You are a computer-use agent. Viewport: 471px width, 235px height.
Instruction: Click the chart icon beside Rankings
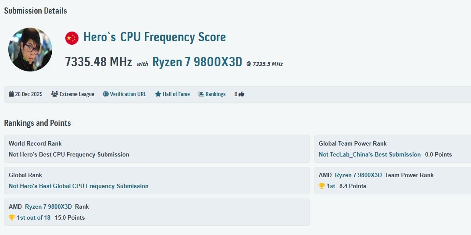tap(201, 94)
